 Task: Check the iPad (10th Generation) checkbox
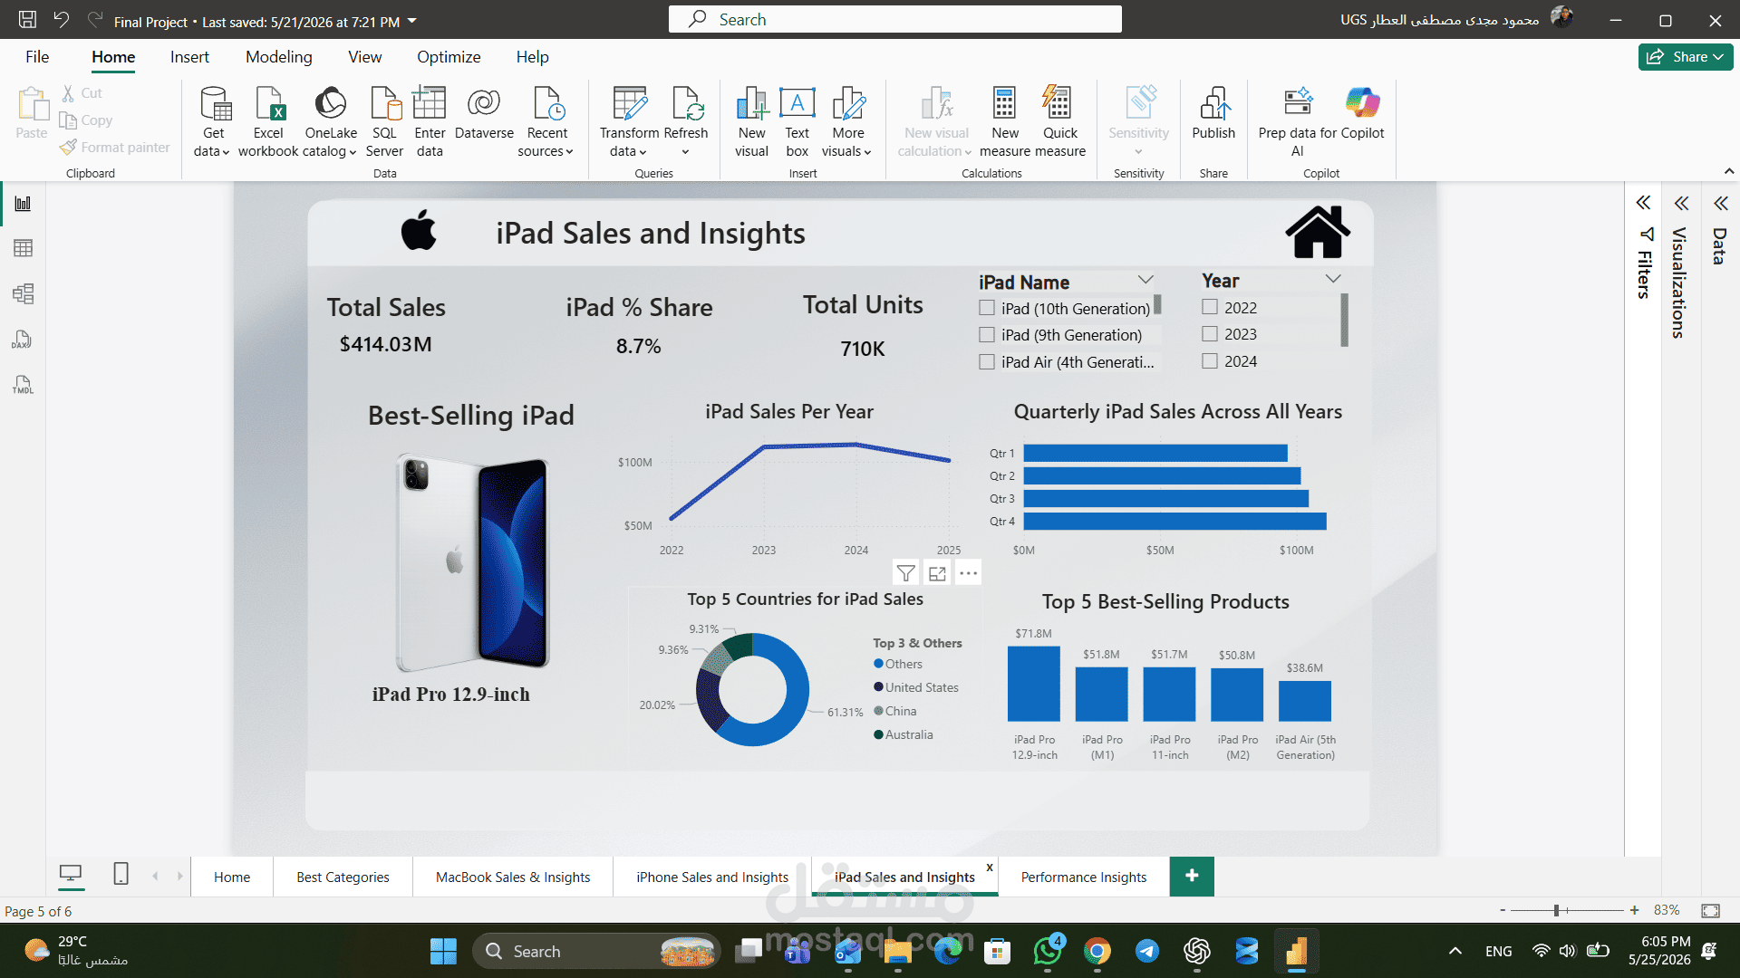[x=987, y=308]
